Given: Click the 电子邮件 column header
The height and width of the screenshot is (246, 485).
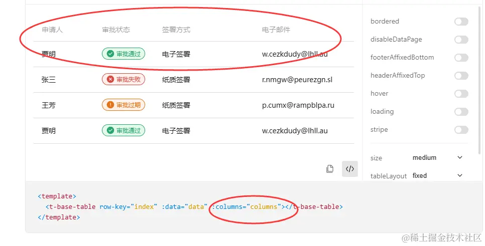Looking at the screenshot, I should click(x=276, y=30).
